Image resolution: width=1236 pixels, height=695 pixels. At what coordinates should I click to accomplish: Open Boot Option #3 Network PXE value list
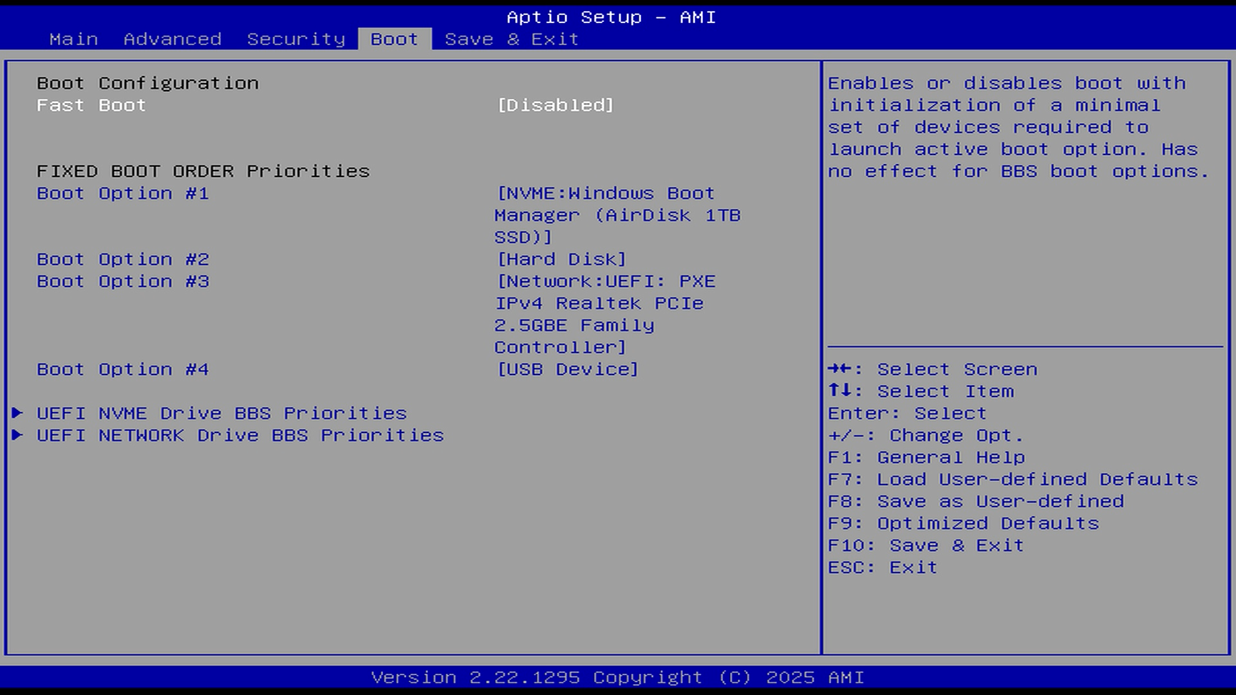[605, 314]
